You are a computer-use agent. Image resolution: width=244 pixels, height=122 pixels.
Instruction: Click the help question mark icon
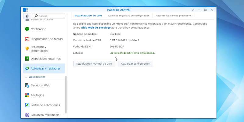(x=193, y=10)
